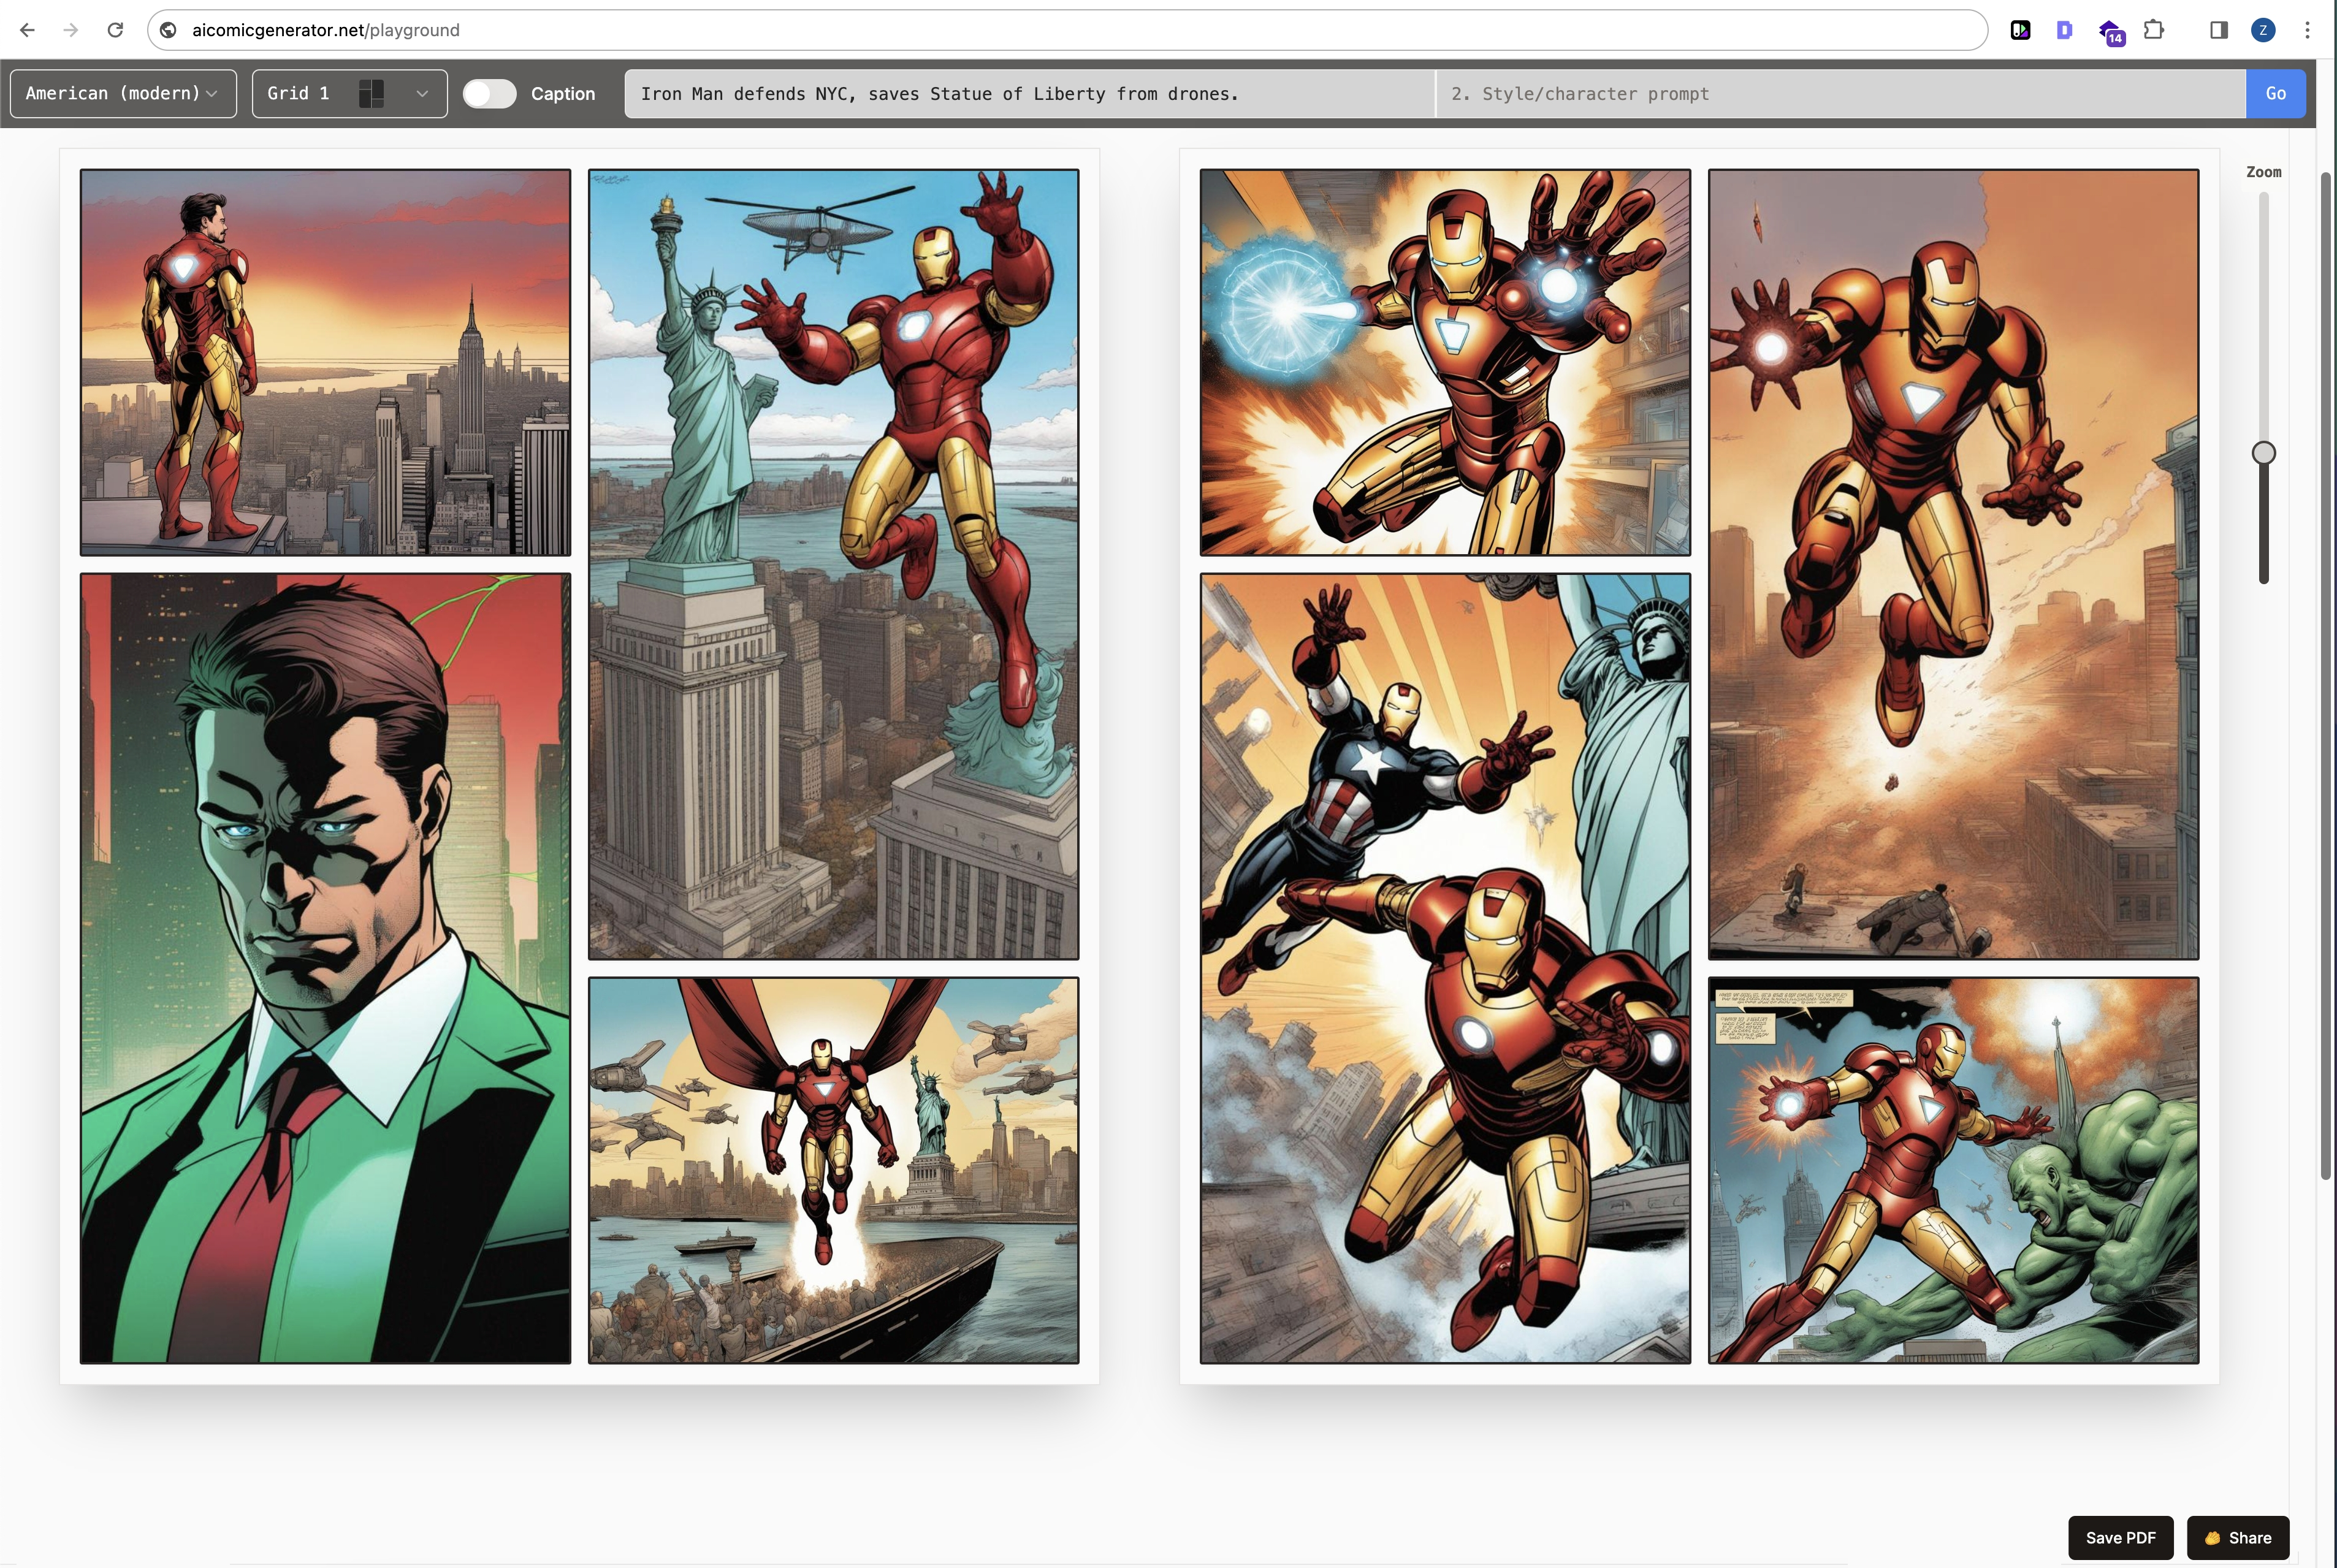The width and height of the screenshot is (2337, 1568).
Task: Click the Save PDF button
Action: click(x=2120, y=1537)
